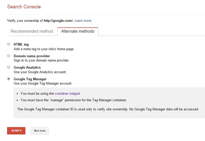Click the bold Google Analytics label
Image resolution: width=205 pixels, height=141 pixels.
click(27, 67)
